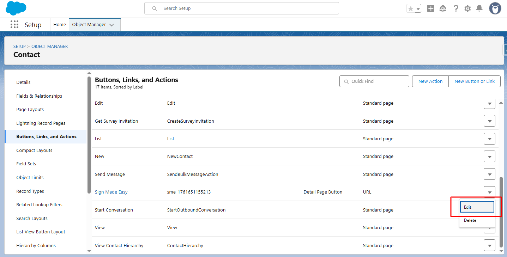The height and width of the screenshot is (257, 507).
Task: Expand row actions for Get Survey Invitation
Action: [x=489, y=121]
